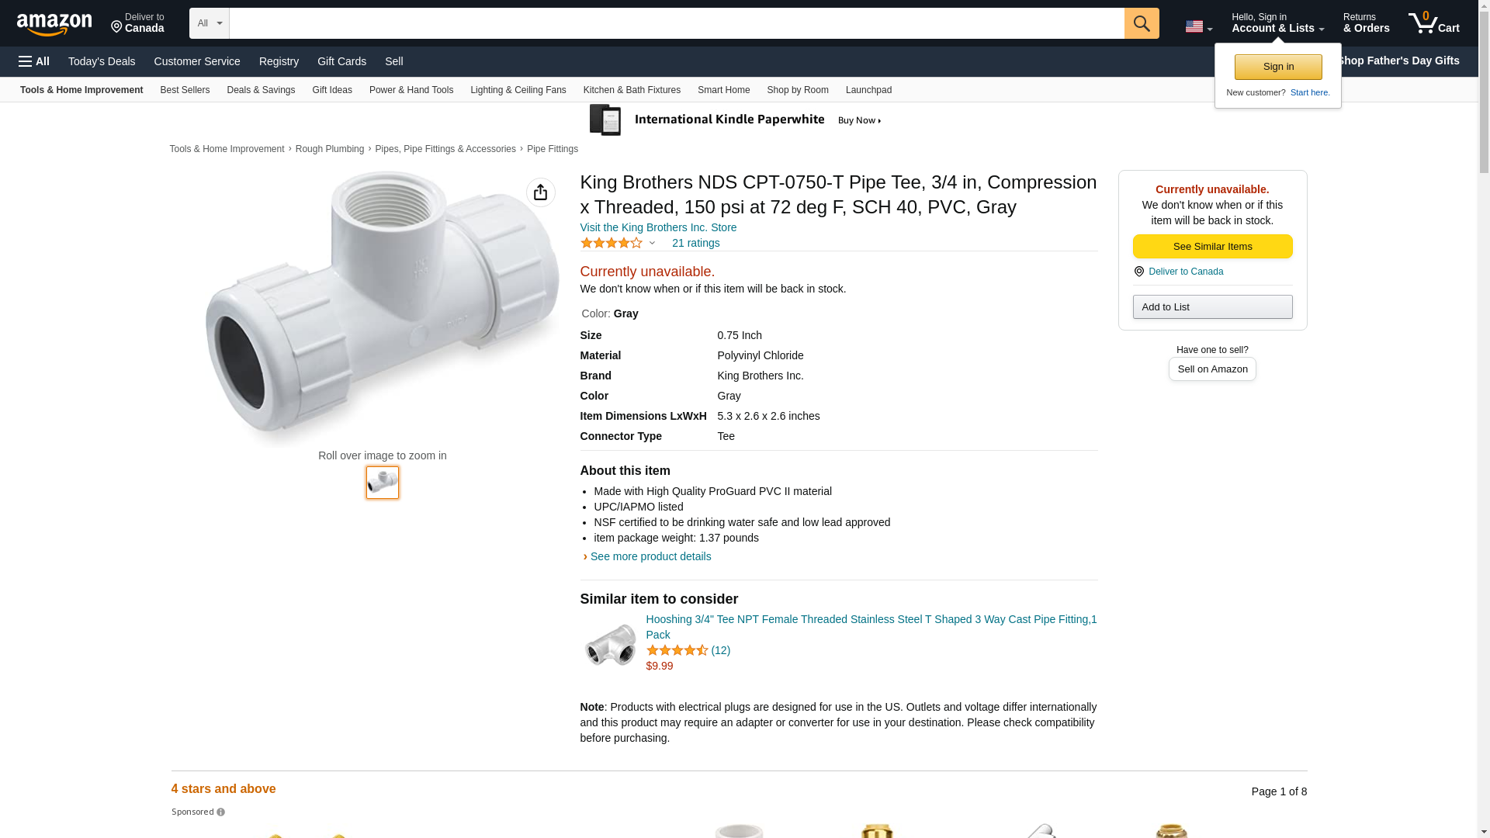Open the Best Sellers tab
Viewport: 1490px width, 838px height.
185,90
